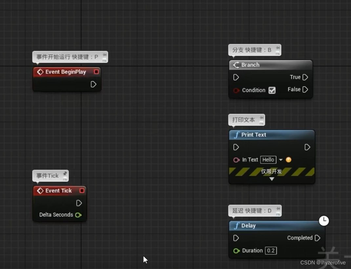Click the Event Tick diamond event icon
The image size is (351, 269).
[x=40, y=191]
